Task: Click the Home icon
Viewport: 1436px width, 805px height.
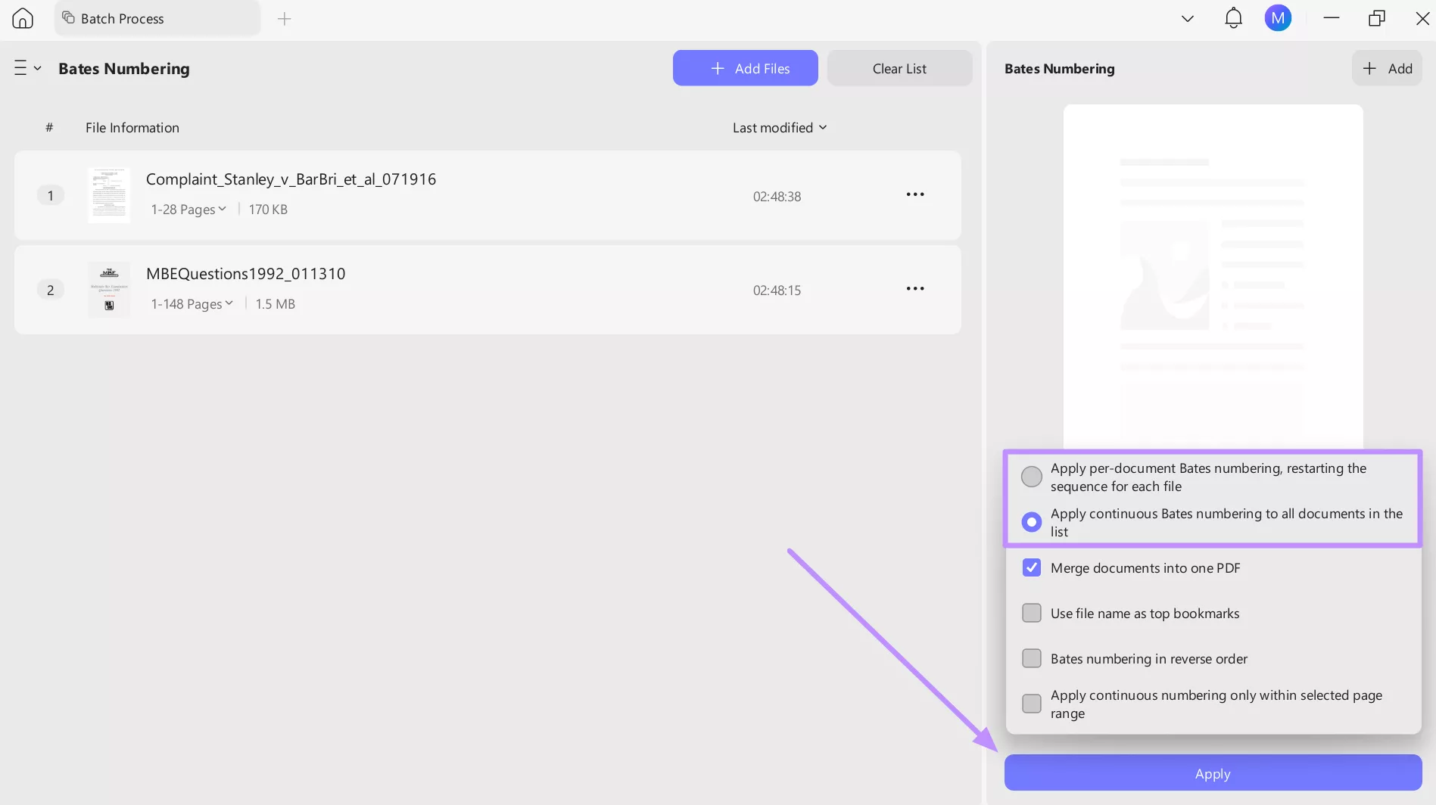Action: (x=22, y=17)
